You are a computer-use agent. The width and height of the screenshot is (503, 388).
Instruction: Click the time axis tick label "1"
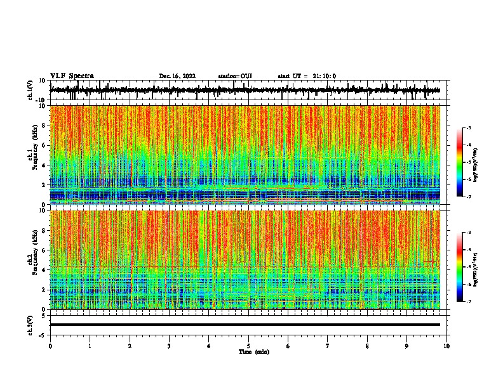[x=90, y=346]
